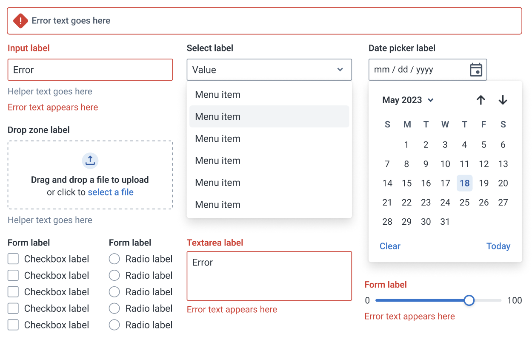The image size is (532, 339).
Task: Open the calendar icon in date field
Action: tap(476, 70)
